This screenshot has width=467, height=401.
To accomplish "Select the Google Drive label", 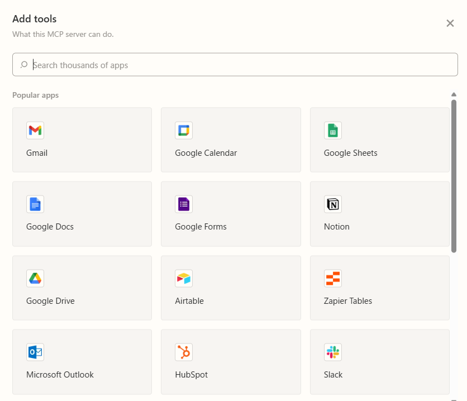I will pyautogui.click(x=50, y=301).
